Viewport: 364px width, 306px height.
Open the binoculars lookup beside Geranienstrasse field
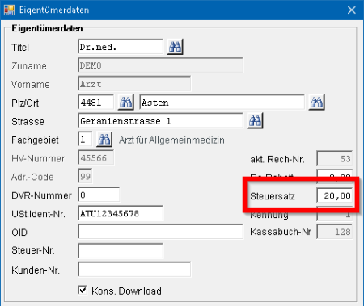click(x=255, y=121)
